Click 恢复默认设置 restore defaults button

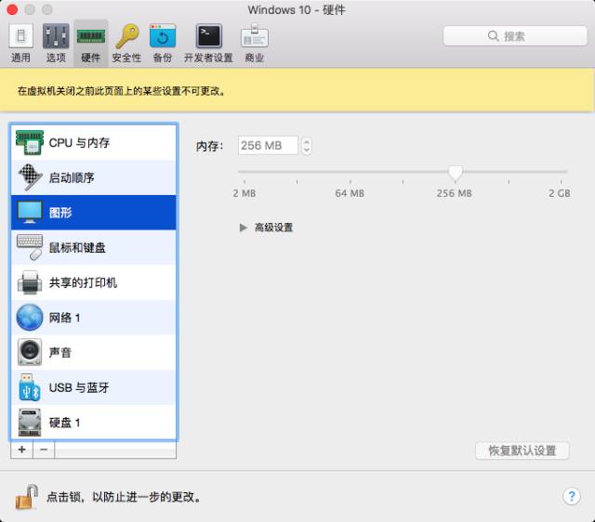(522, 450)
